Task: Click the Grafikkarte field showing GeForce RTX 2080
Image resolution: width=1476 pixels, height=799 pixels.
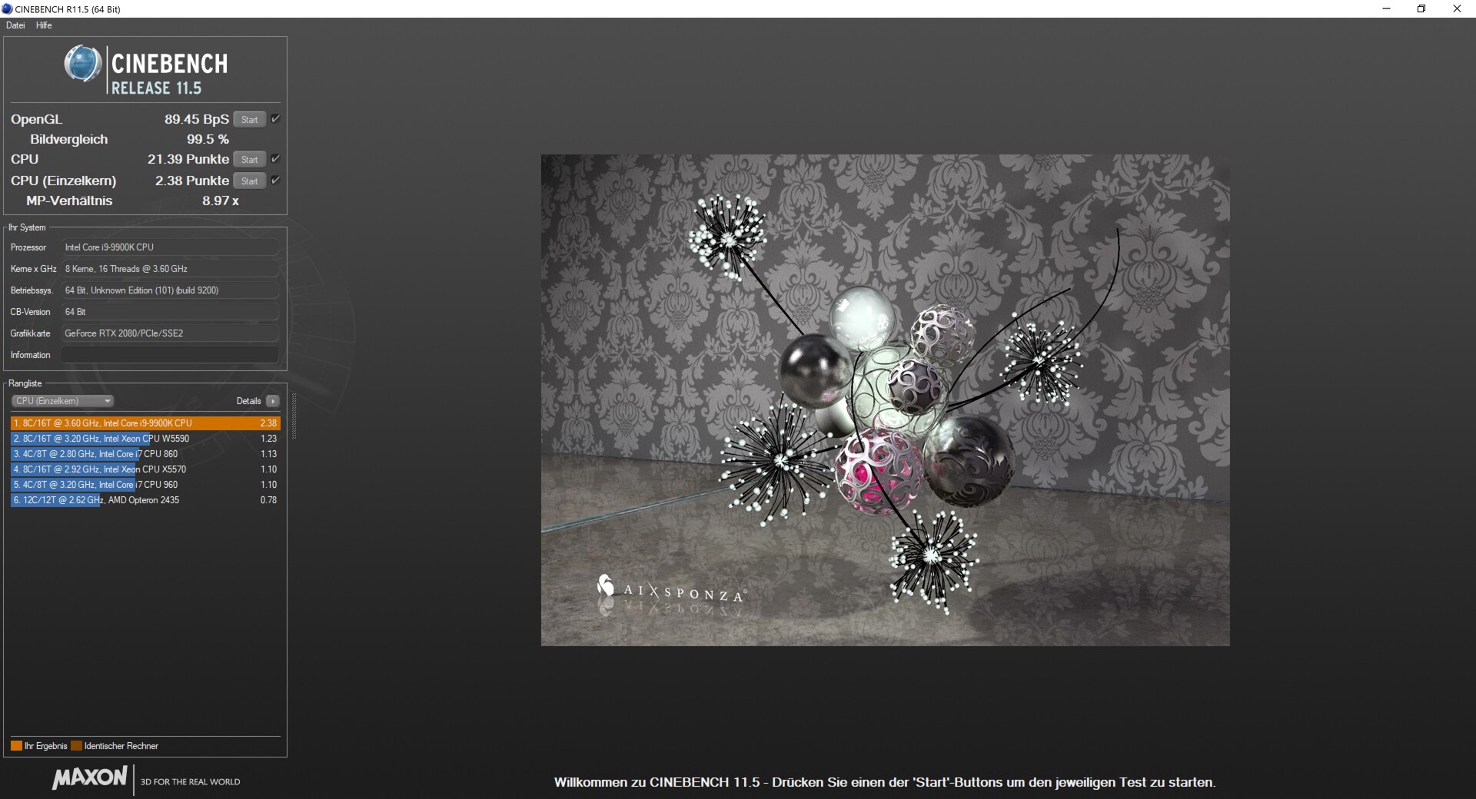Action: [170, 333]
